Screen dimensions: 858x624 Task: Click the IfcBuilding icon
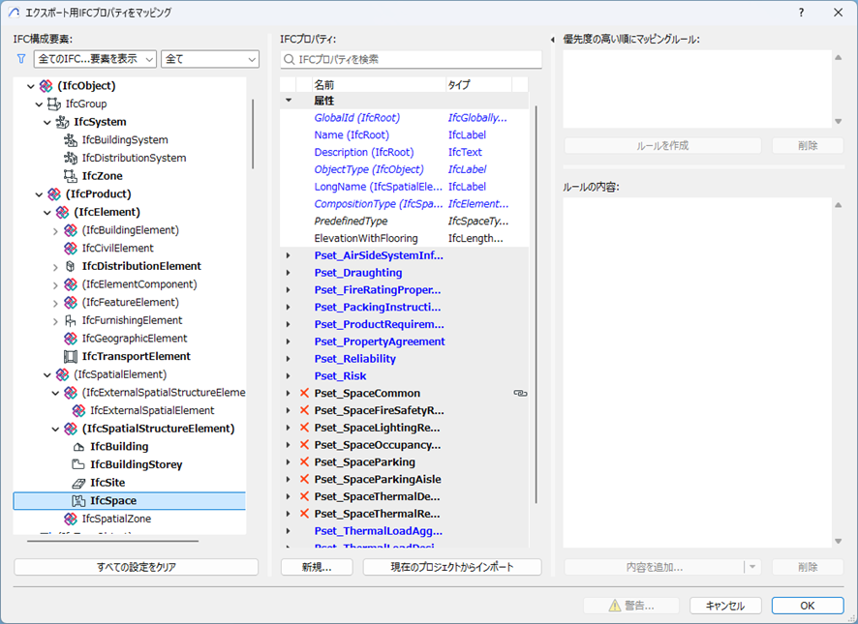tap(78, 446)
